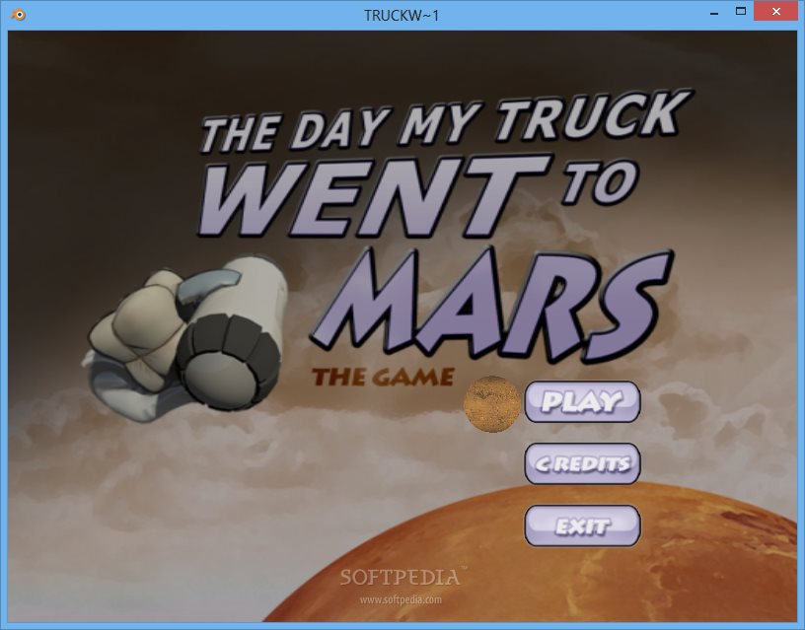
Task: Start the game with the PLAY button
Action: [x=583, y=401]
